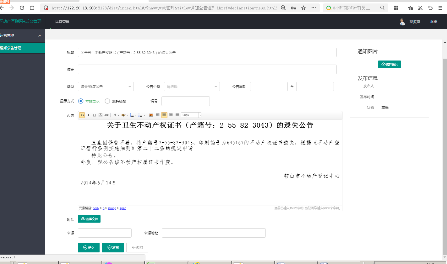This screenshot has width=447, height=264.
Task: Click 退出 to log out
Action: pyautogui.click(x=433, y=22)
